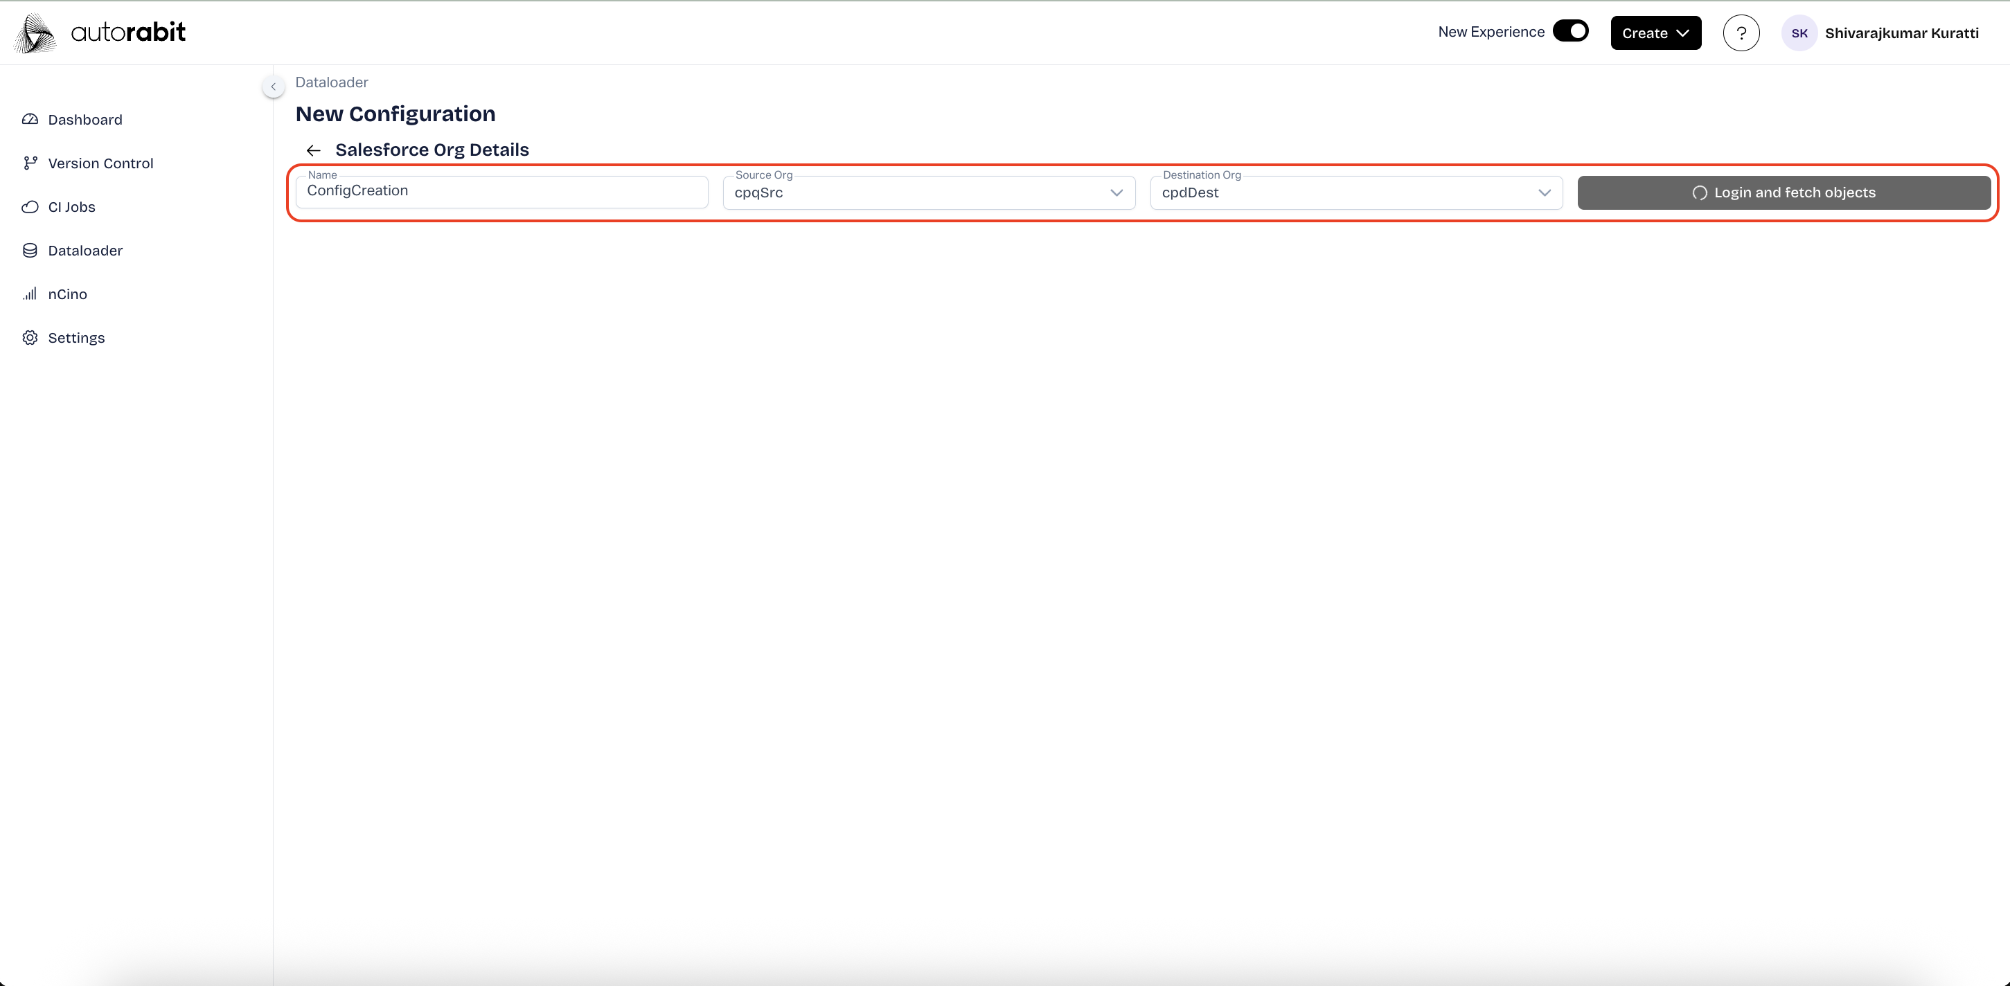2010x986 pixels.
Task: Click the SK user avatar
Action: pyautogui.click(x=1799, y=33)
